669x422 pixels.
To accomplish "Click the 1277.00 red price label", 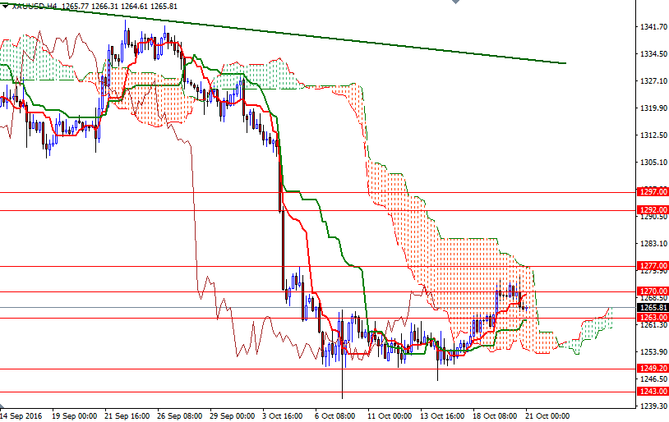I will 653,266.
